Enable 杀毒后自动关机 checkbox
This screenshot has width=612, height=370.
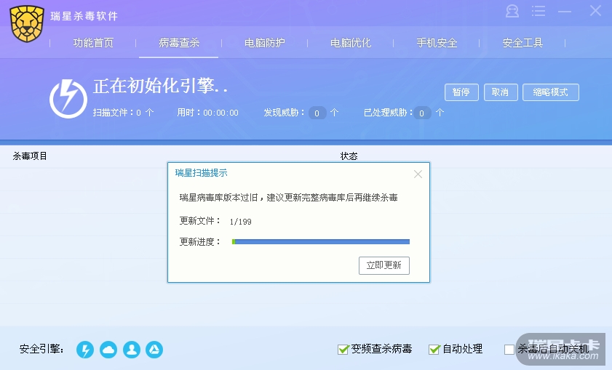coord(509,350)
